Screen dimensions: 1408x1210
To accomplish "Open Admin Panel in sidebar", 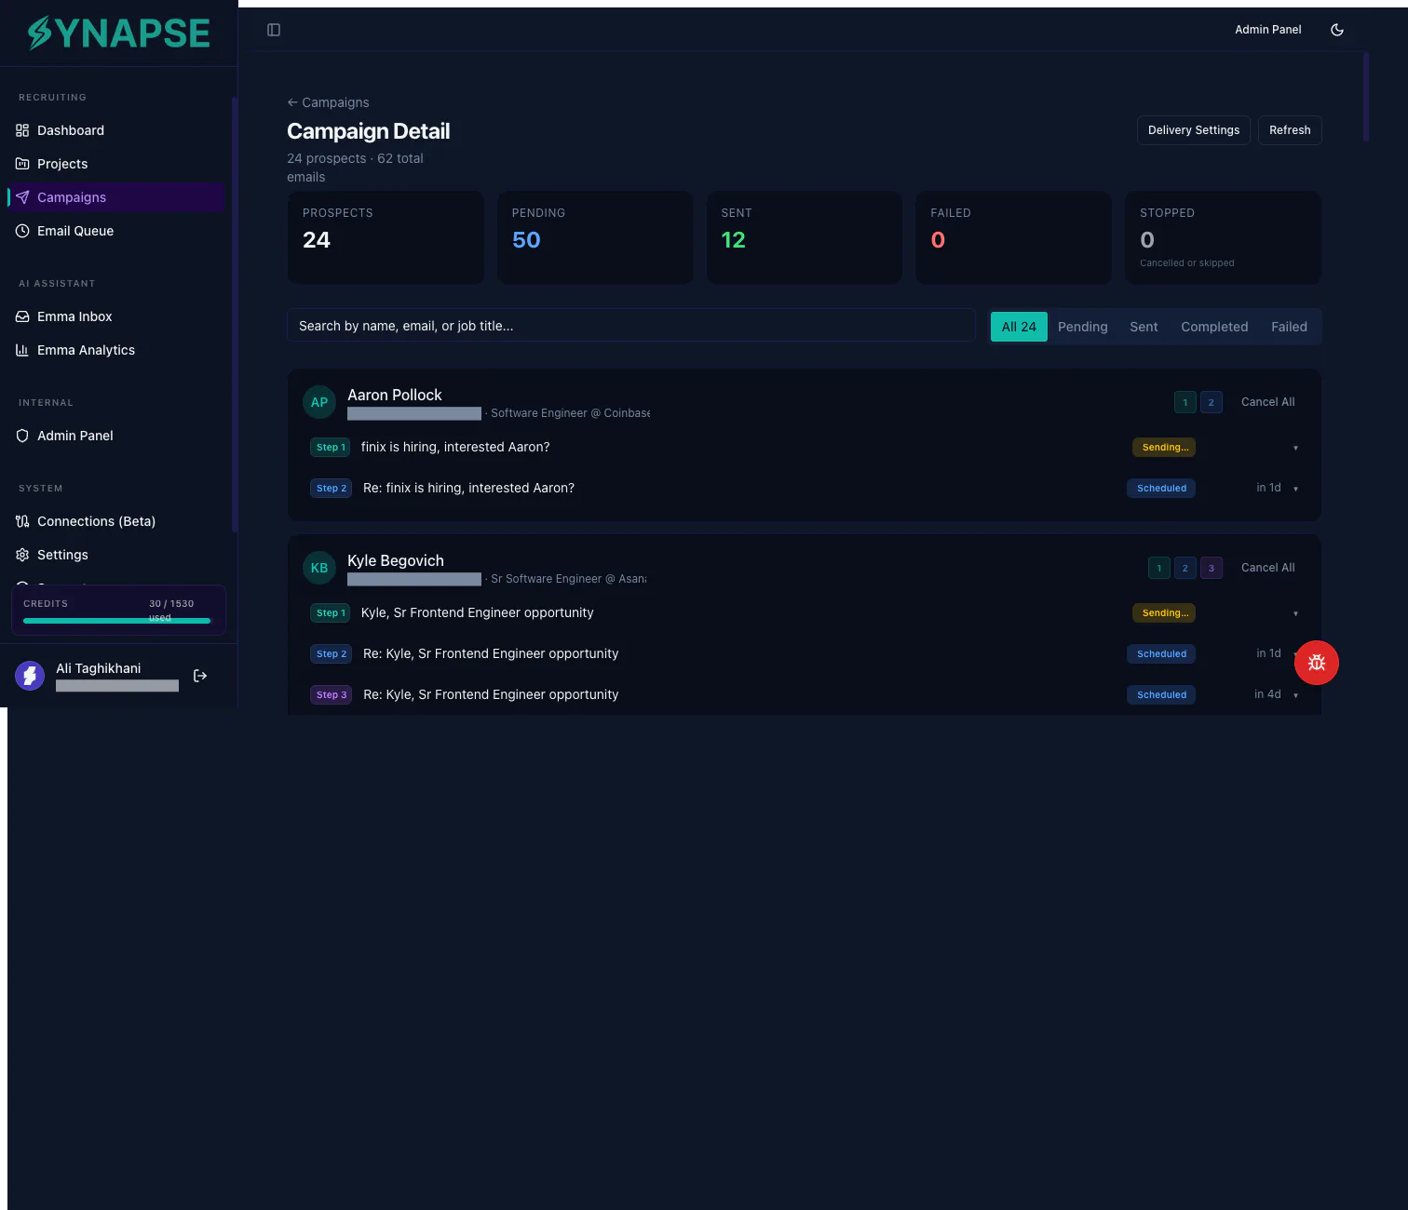I will coord(116,436).
